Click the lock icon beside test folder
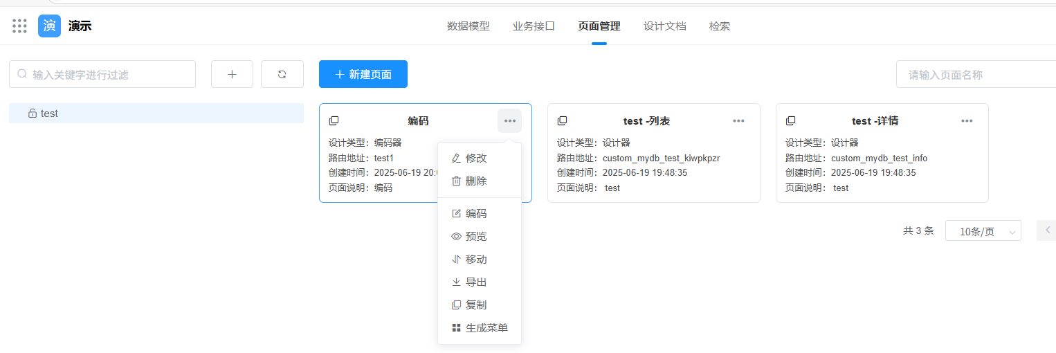The height and width of the screenshot is (353, 1056). 32,114
